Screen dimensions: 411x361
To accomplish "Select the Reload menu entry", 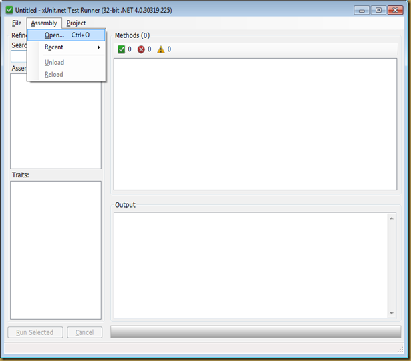I will click(66, 74).
